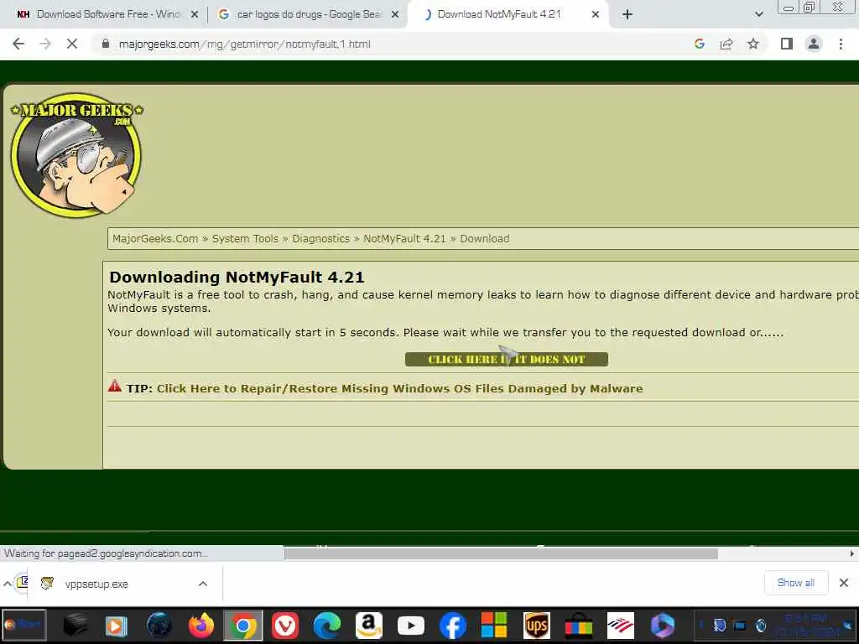The height and width of the screenshot is (644, 859).
Task: Close the NotMyFault download tab
Action: [596, 15]
